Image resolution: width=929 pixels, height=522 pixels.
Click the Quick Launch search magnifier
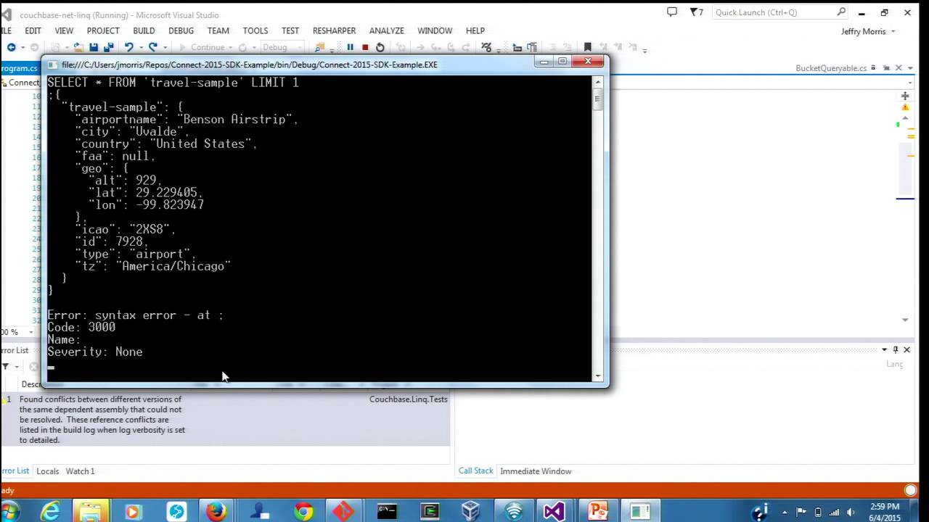[x=841, y=12]
